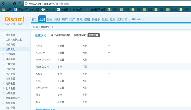Click the site info icon in address bar
Screen dimensions: 191x110
[x=26, y=4]
